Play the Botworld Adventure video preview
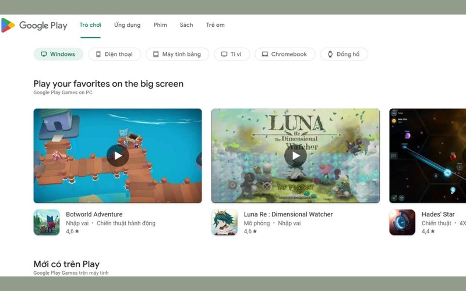The image size is (466, 291). (x=118, y=155)
